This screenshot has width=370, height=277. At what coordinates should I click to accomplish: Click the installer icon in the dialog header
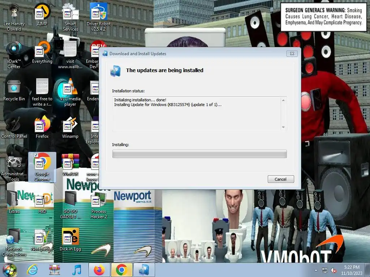(116, 71)
